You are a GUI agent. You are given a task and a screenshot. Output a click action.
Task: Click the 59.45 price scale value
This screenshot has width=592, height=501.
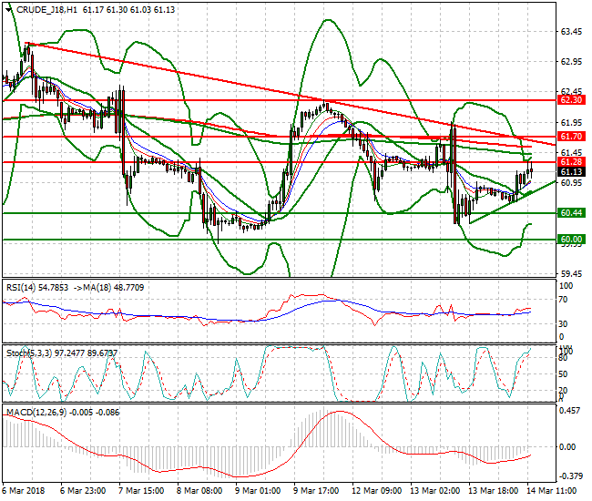coord(571,273)
